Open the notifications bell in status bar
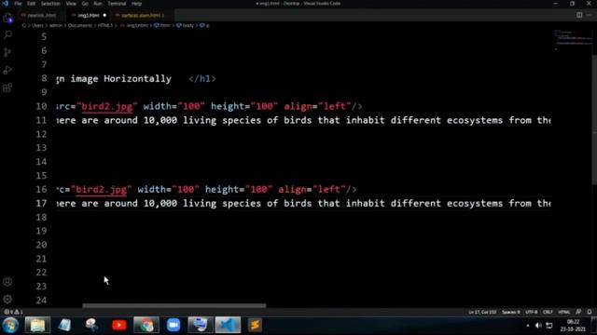This screenshot has height=335, width=597. click(x=590, y=312)
